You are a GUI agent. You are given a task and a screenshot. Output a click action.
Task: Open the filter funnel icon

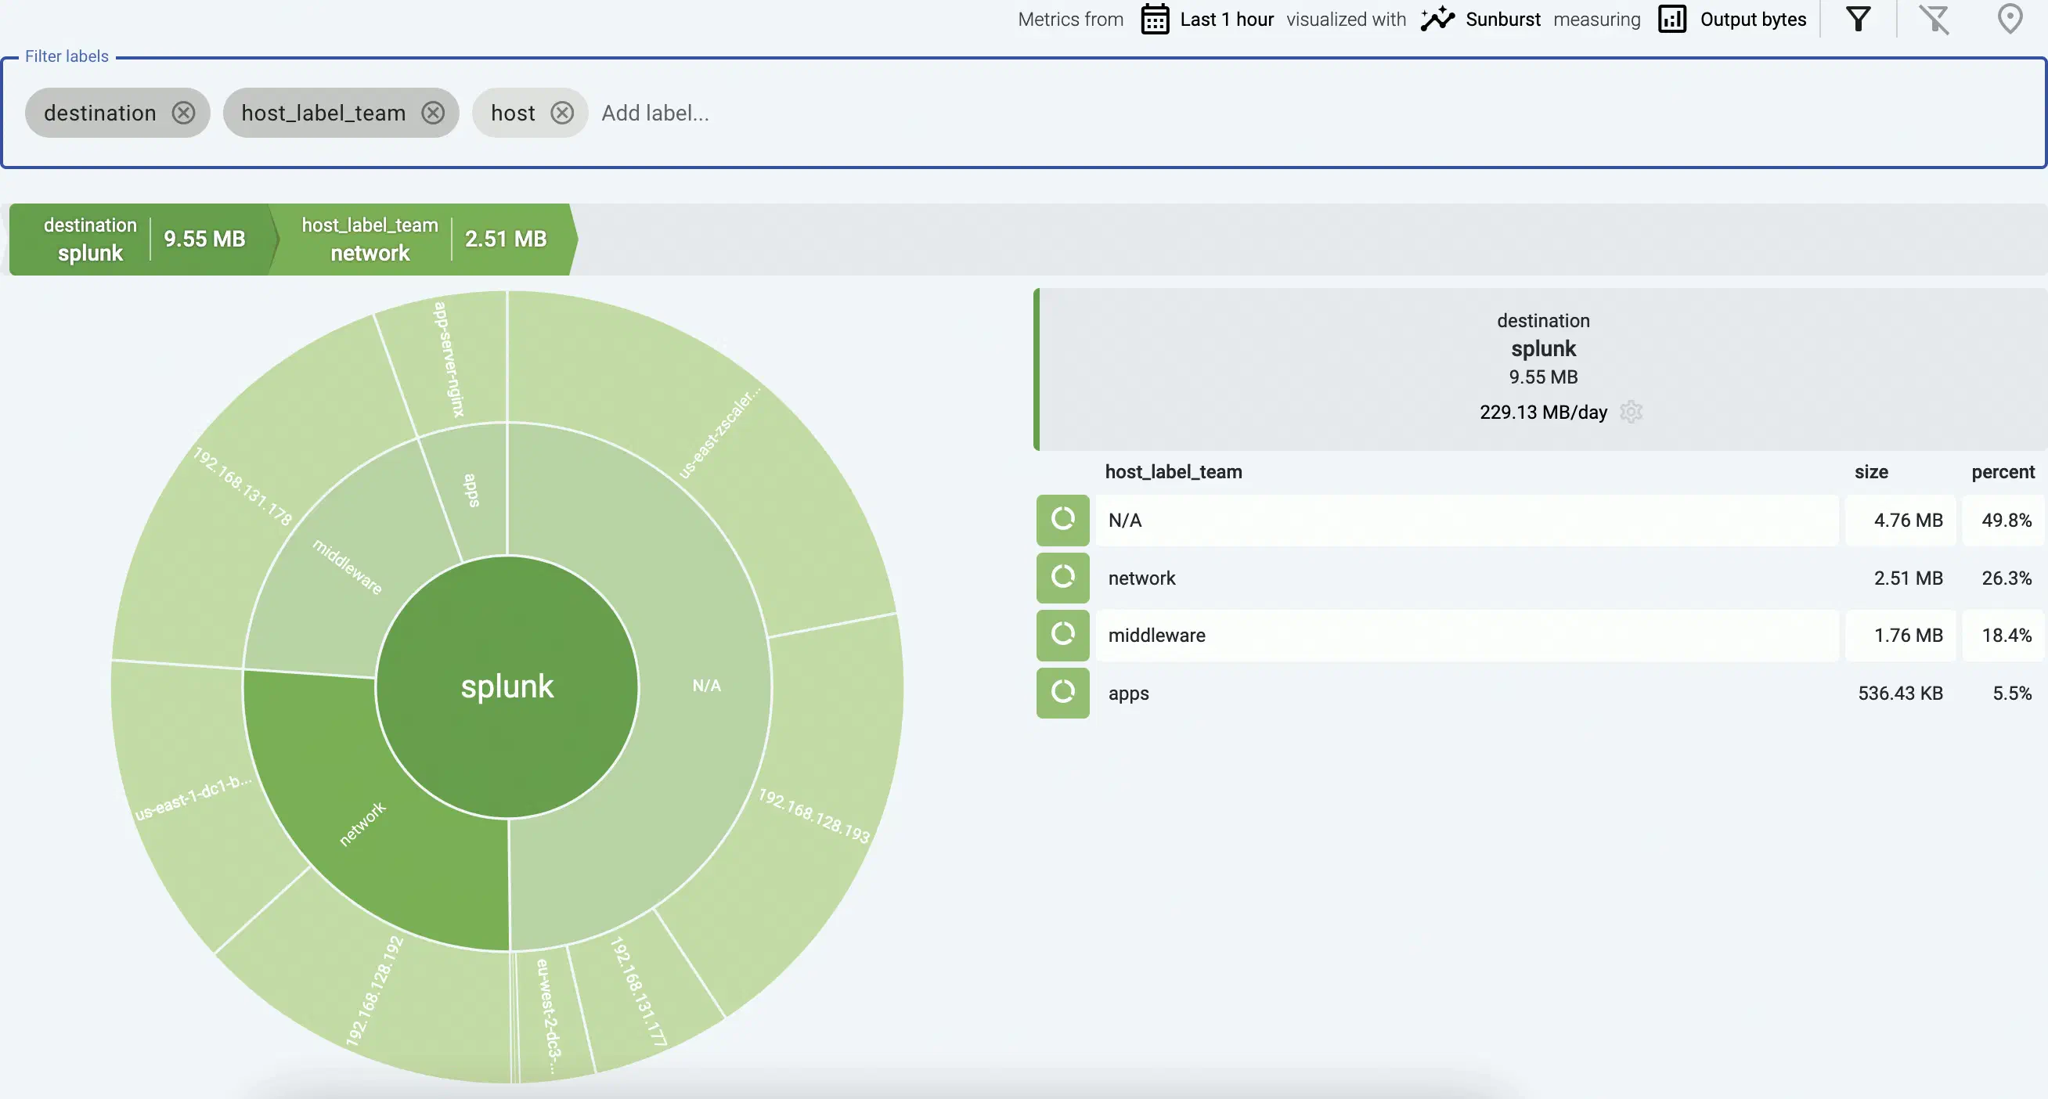coord(1858,19)
